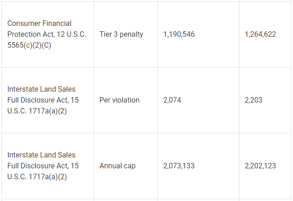Select the "Tier 3 penalty" cell
Image resolution: width=293 pixels, height=201 pixels.
[121, 34]
